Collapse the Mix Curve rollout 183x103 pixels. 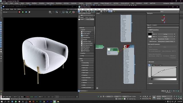point(163,62)
